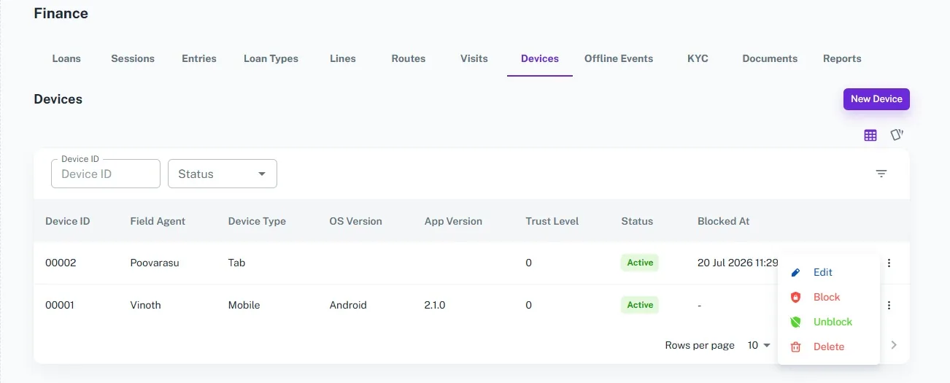Choose Block in the context menu
The height and width of the screenshot is (383, 950).
coord(828,297)
